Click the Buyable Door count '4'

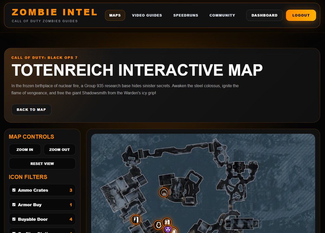tap(71, 219)
